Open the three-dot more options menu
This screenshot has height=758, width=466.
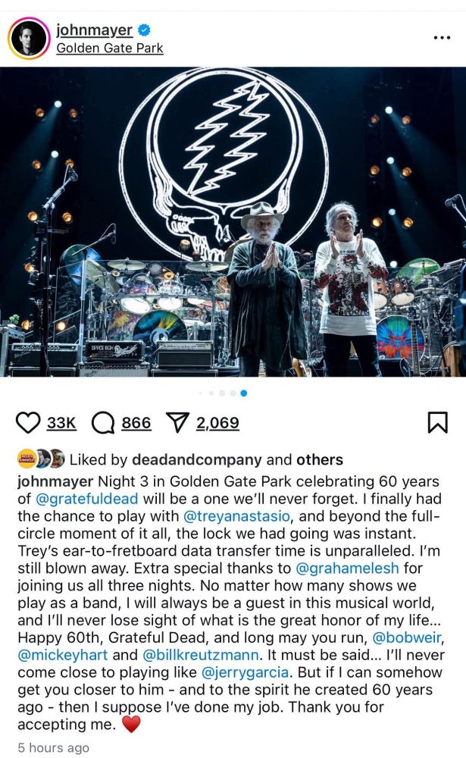(x=442, y=38)
